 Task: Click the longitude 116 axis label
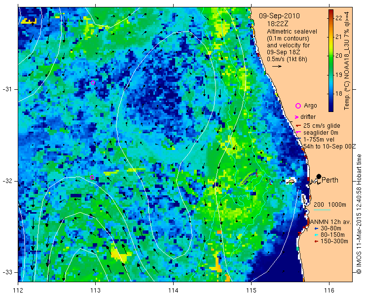pos(329,290)
